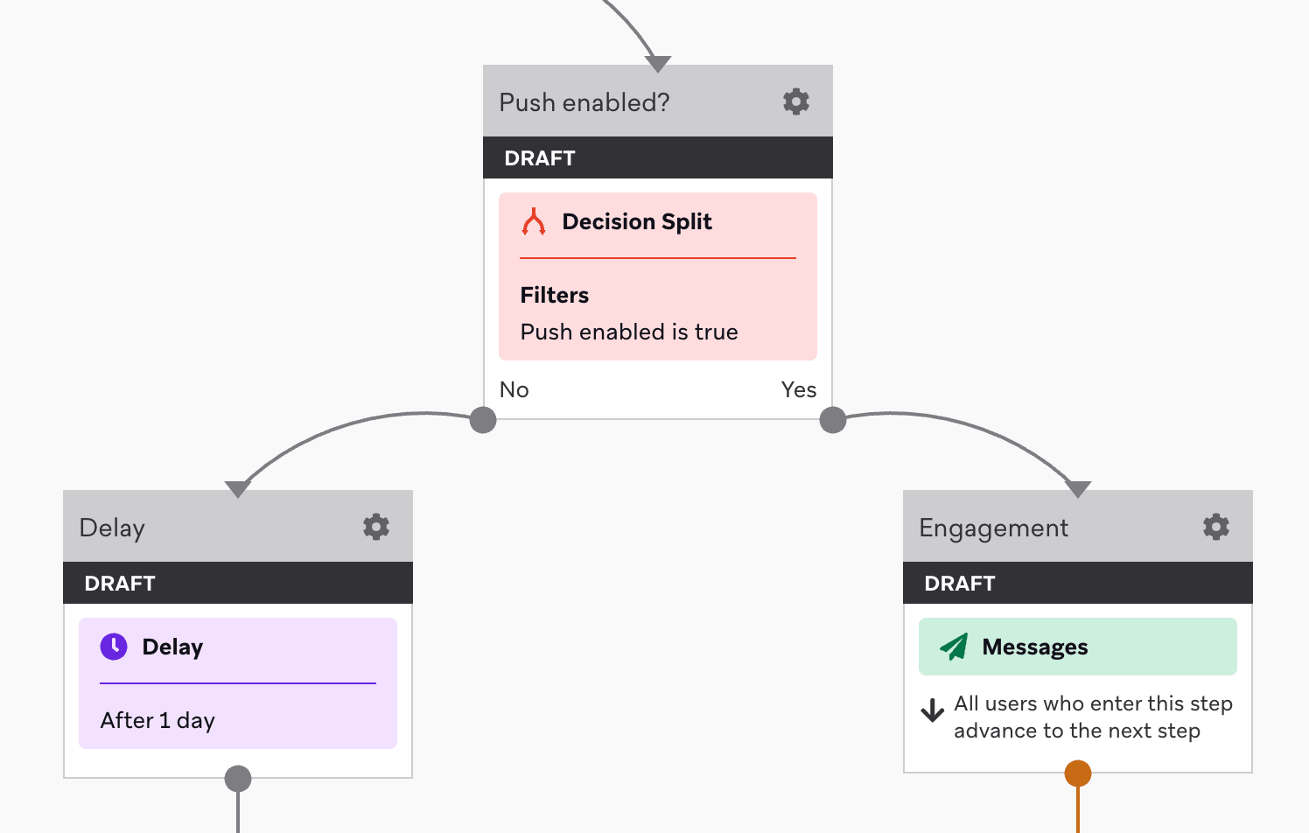Viewport: 1309px width, 833px height.
Task: Click the After 1 day delay text
Action: pos(157,720)
